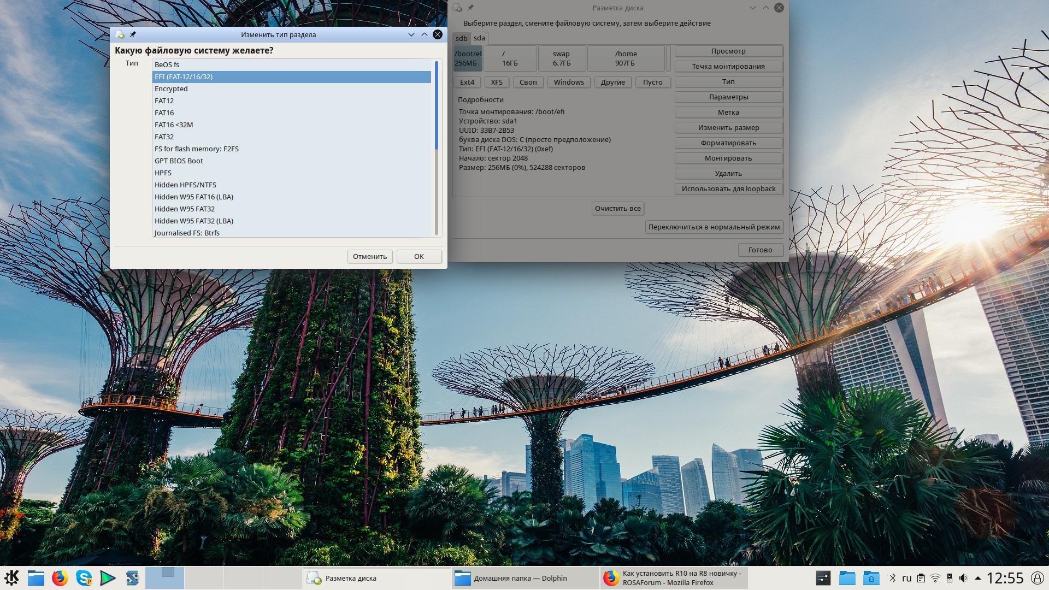
Task: Click the dialog titlebar up-chevron
Action: [425, 34]
